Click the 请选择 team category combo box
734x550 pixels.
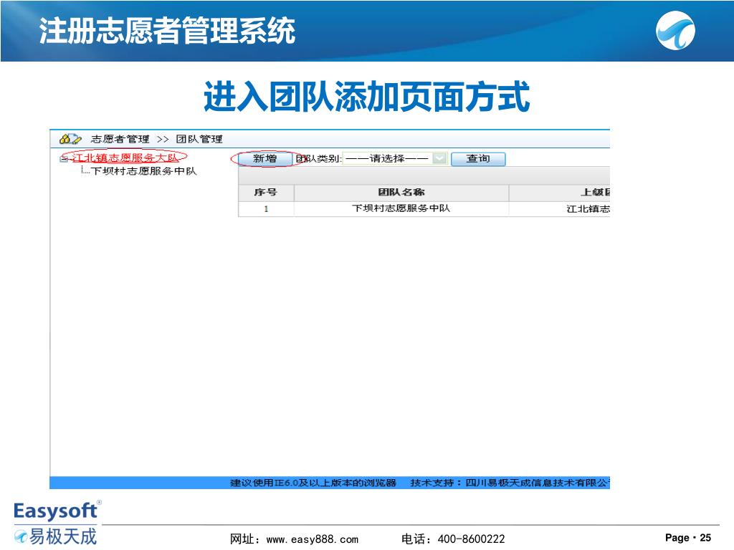pyautogui.click(x=388, y=159)
